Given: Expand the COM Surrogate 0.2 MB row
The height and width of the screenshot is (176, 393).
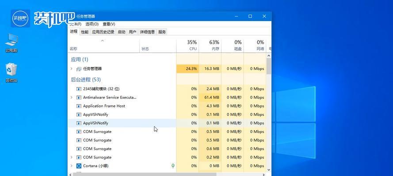Looking at the screenshot, I should [x=71, y=157].
